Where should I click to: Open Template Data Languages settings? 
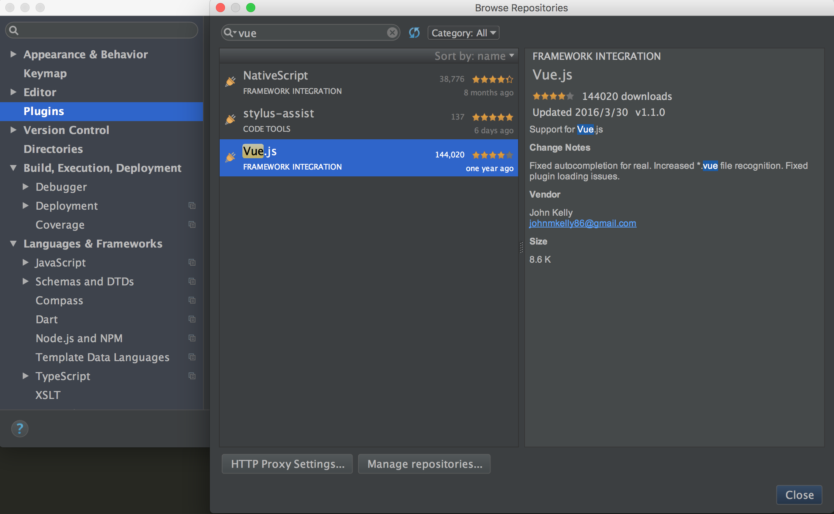coord(102,357)
